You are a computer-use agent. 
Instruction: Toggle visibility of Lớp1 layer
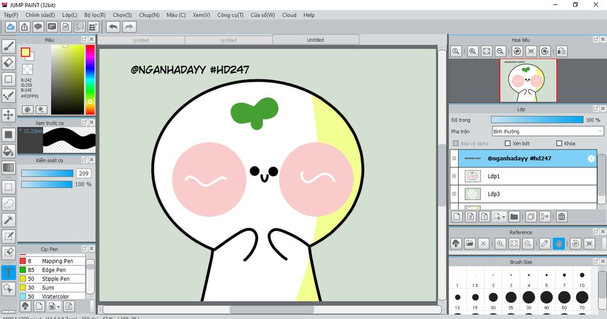click(x=454, y=176)
